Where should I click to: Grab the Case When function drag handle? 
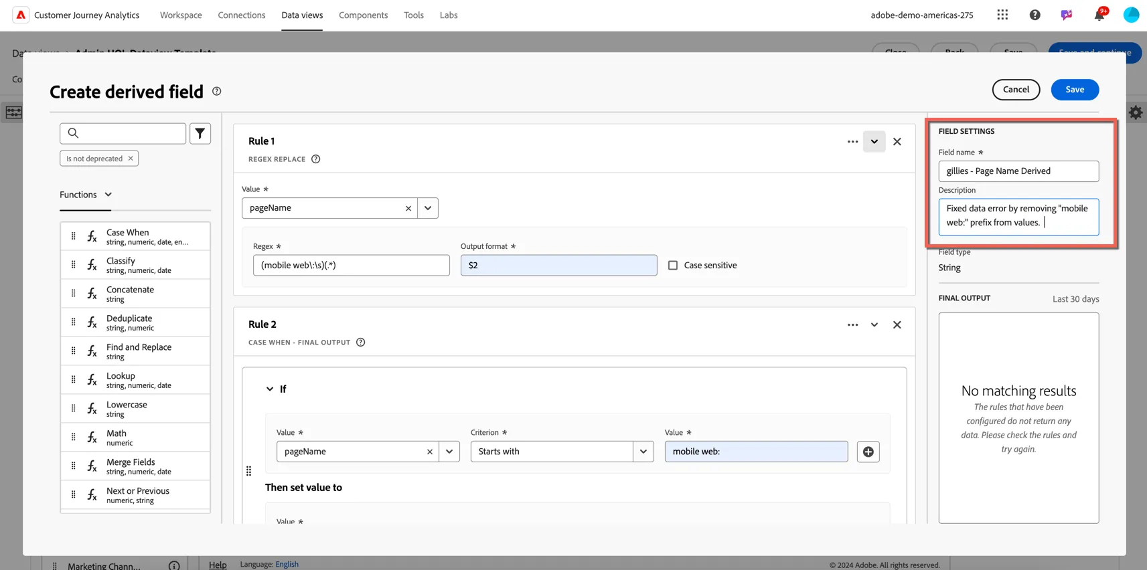pos(74,236)
